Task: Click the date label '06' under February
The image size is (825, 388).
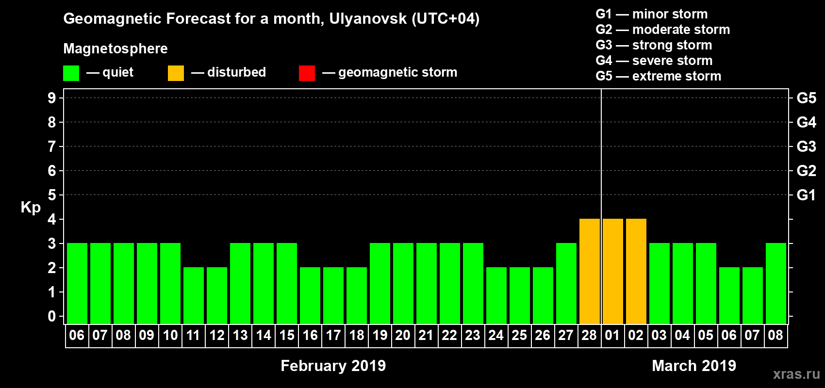Action: click(77, 335)
